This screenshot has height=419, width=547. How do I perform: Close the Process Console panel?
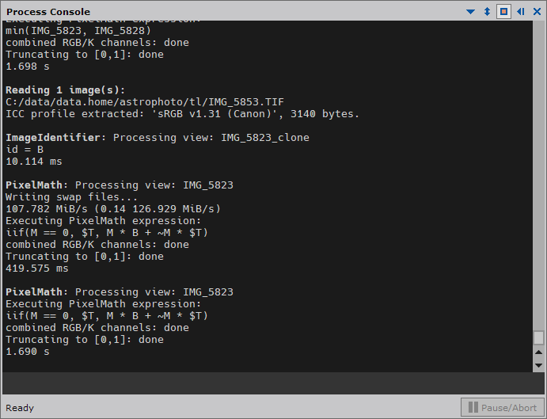click(x=537, y=12)
